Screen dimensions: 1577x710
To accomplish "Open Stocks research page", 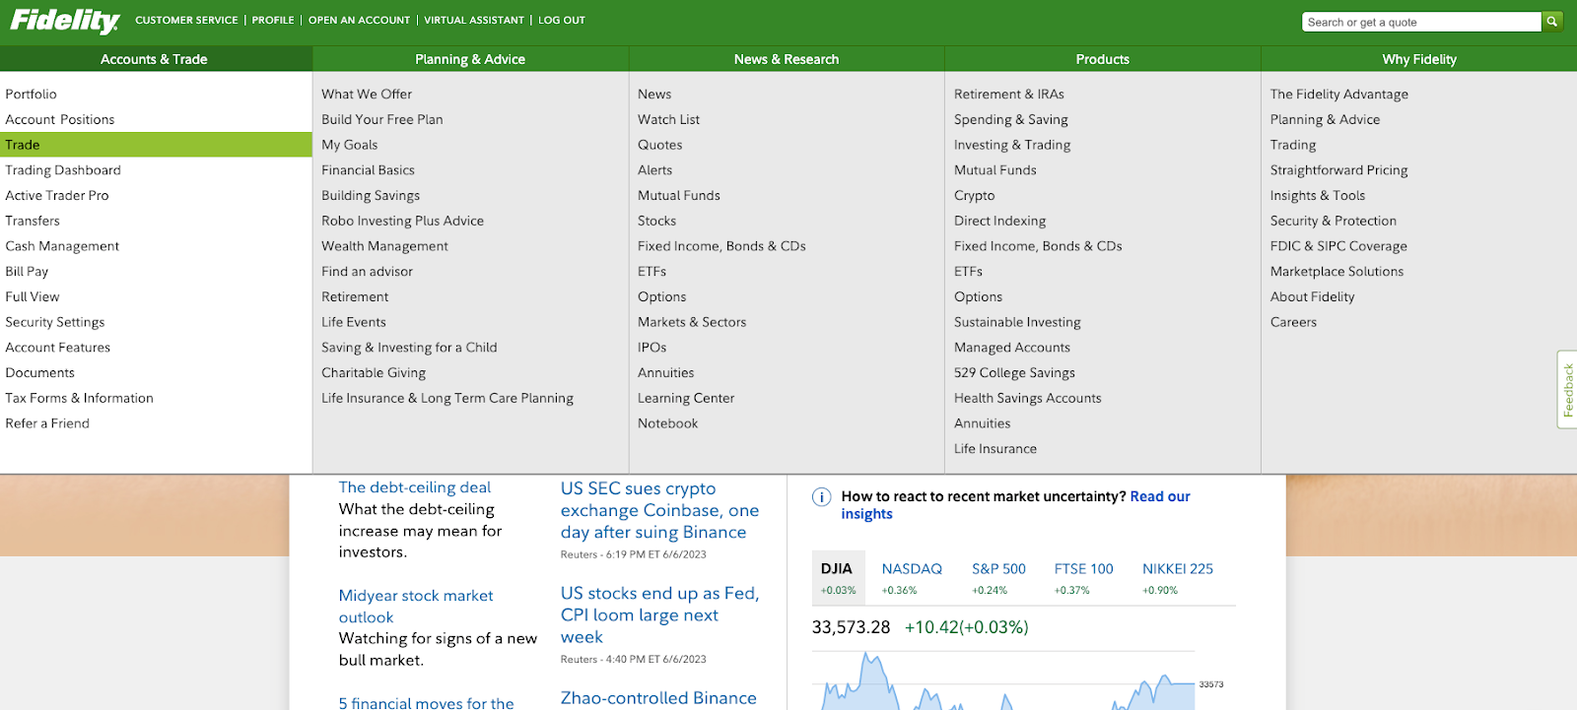I will [657, 222].
